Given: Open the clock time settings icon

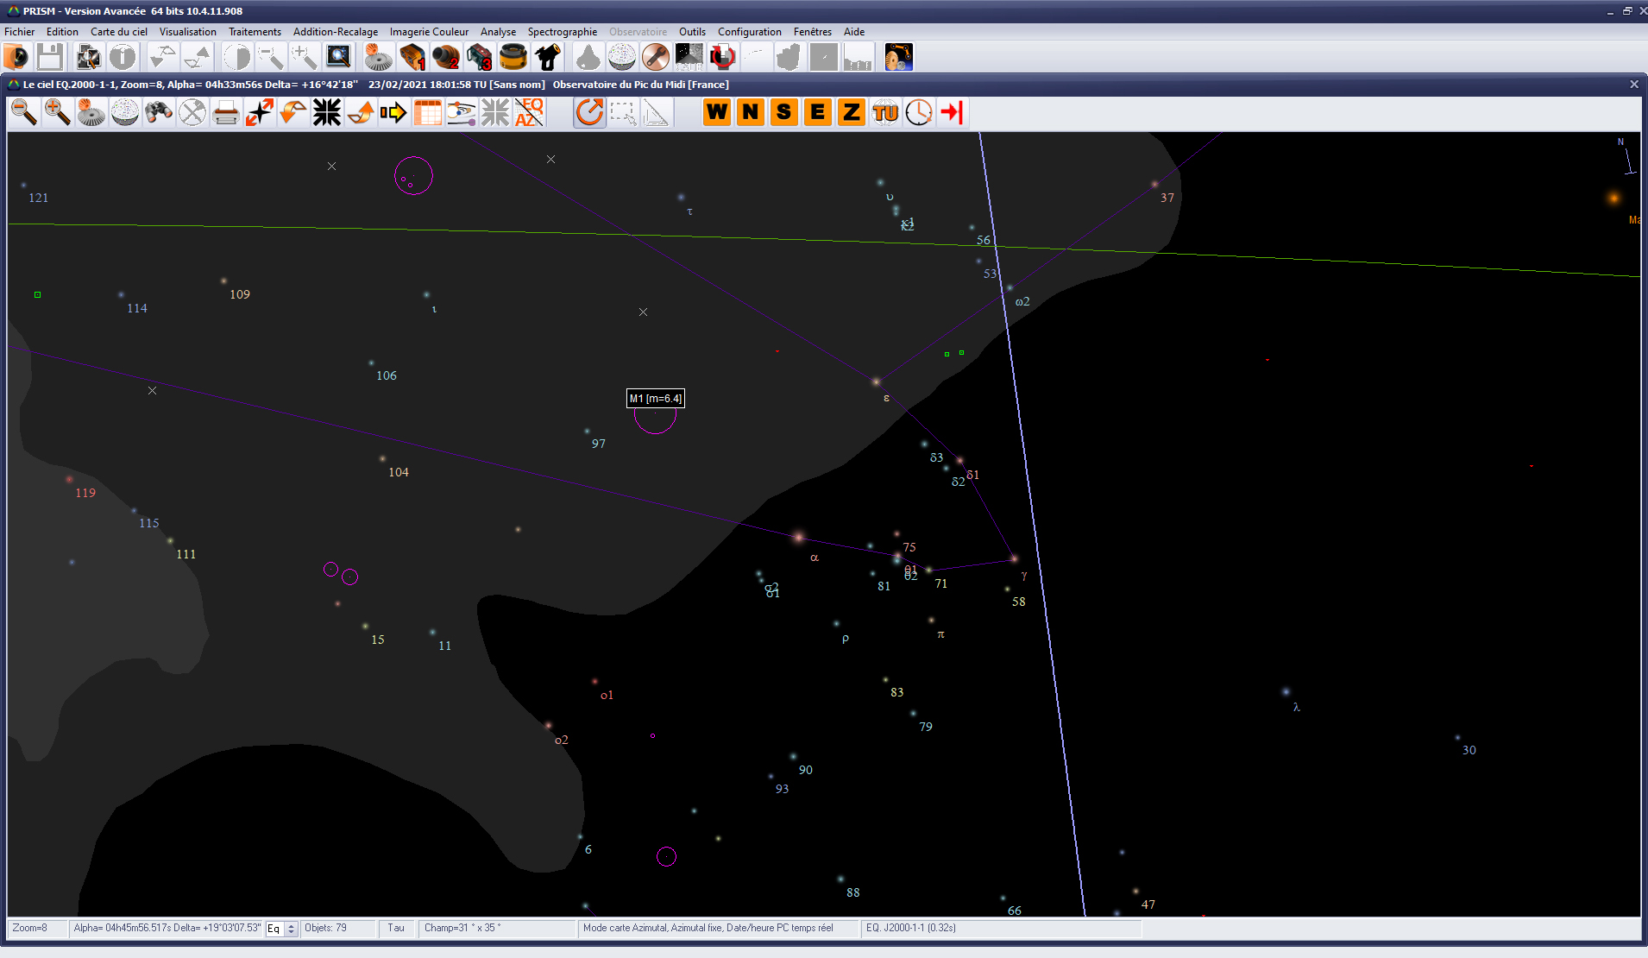Looking at the screenshot, I should point(919,112).
